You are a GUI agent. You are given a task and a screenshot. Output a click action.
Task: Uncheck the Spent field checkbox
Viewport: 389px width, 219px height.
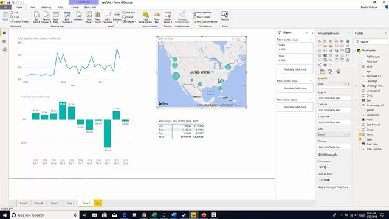[360, 134]
